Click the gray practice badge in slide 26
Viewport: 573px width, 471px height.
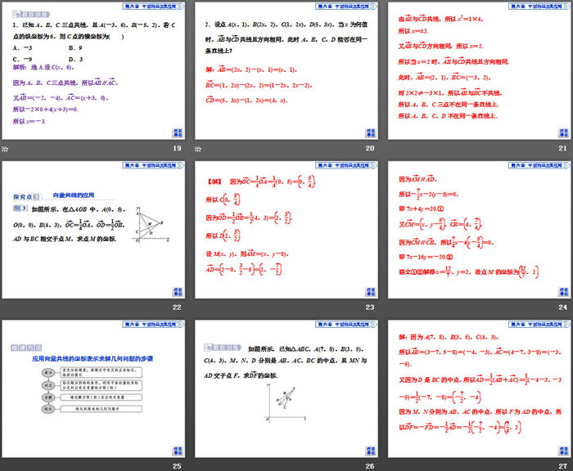pyautogui.click(x=223, y=348)
